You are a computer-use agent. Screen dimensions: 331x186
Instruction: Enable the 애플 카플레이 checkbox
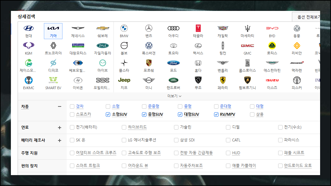(228, 166)
